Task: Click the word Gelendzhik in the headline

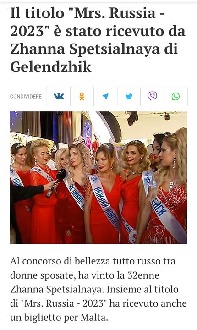Action: 51,67
